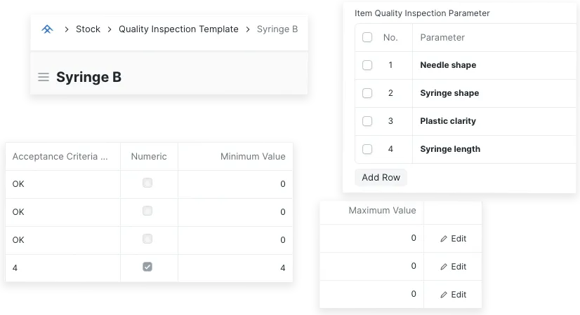
Task: Click the pencil Edit icon in second row
Action: click(444, 267)
